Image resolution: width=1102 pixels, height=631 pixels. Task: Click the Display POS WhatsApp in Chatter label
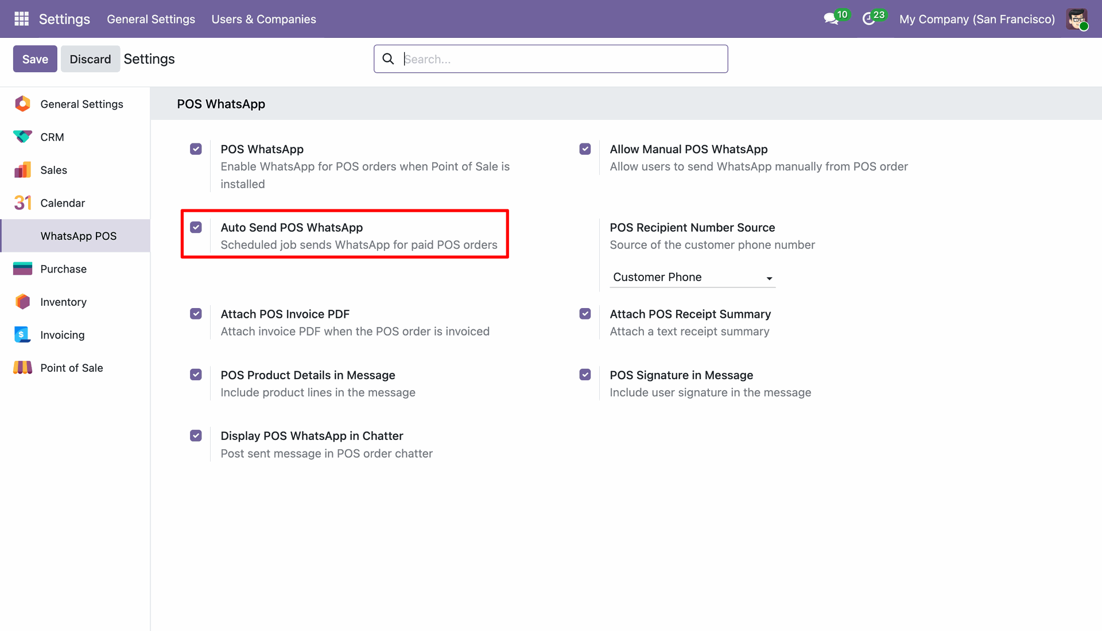(x=312, y=435)
